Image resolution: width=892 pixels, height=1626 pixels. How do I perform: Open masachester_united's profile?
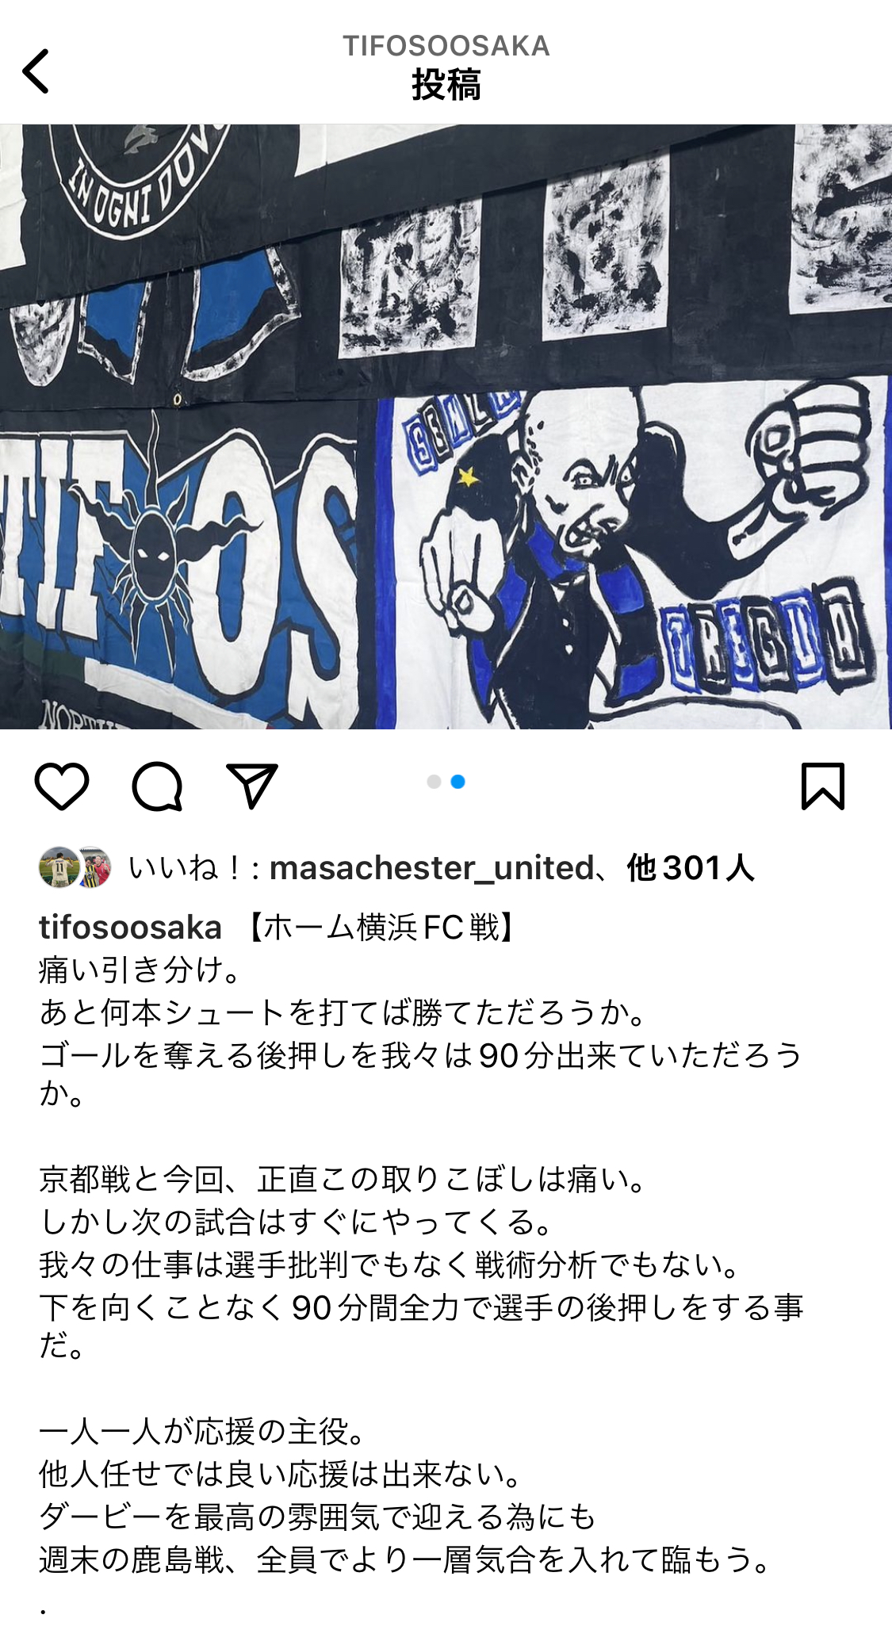(x=432, y=868)
